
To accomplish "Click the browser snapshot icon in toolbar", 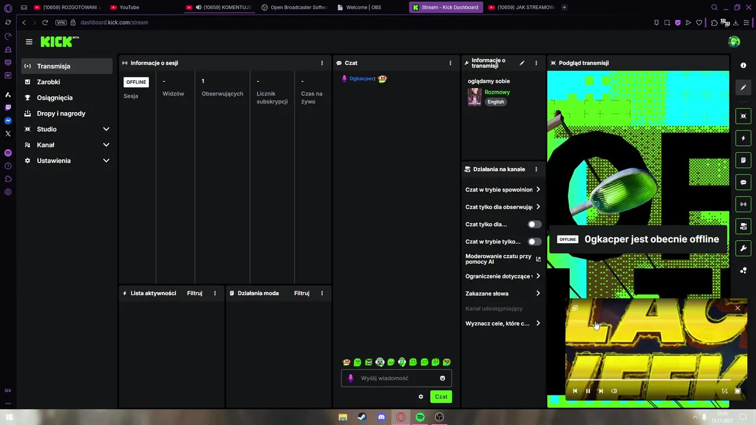I will [x=667, y=22].
